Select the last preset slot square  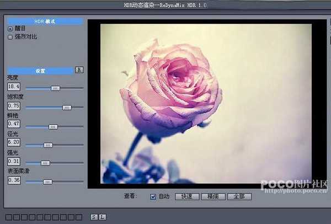click(x=79, y=216)
